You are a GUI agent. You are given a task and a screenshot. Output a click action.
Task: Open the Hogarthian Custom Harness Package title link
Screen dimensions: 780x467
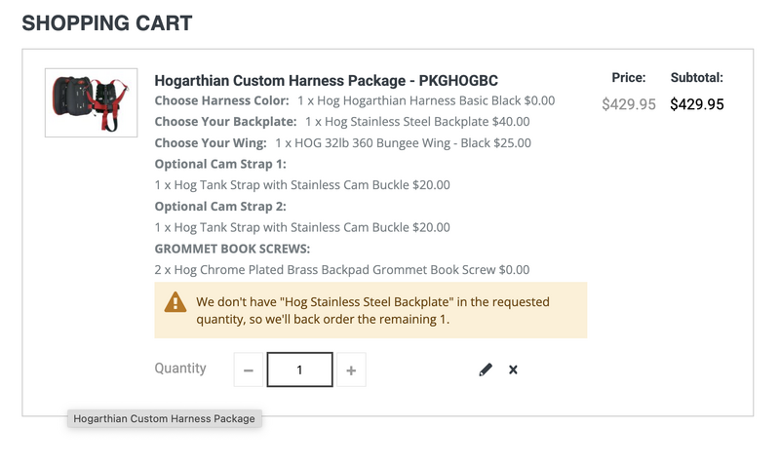(x=326, y=80)
